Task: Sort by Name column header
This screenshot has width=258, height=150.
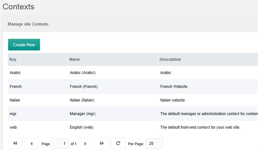Action: tap(75, 59)
